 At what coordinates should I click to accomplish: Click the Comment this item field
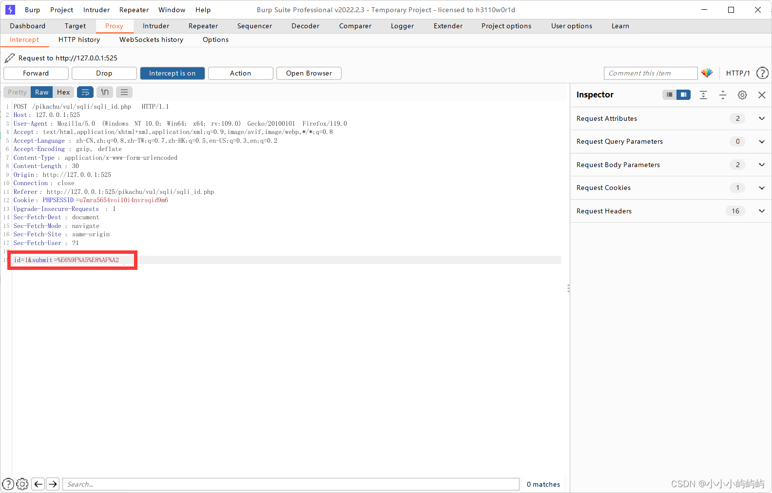point(651,73)
